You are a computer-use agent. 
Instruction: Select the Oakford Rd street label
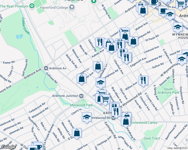[x=92, y=45]
